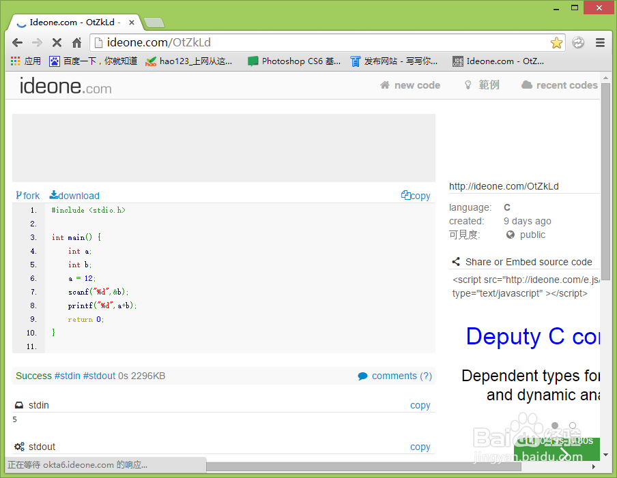Click the scrollbar down arrow
The image size is (617, 478).
click(x=605, y=455)
